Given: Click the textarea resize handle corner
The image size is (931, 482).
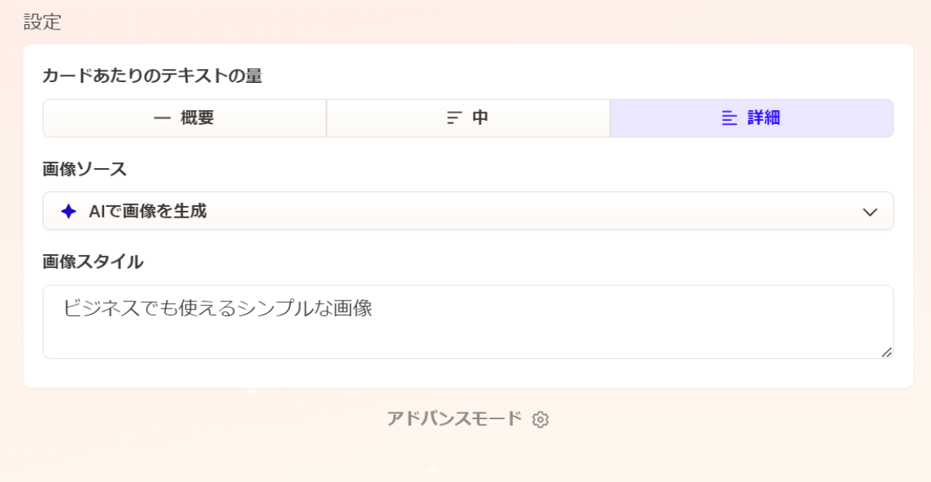Looking at the screenshot, I should 886,352.
